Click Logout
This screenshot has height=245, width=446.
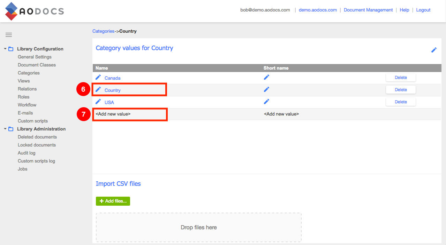click(423, 10)
